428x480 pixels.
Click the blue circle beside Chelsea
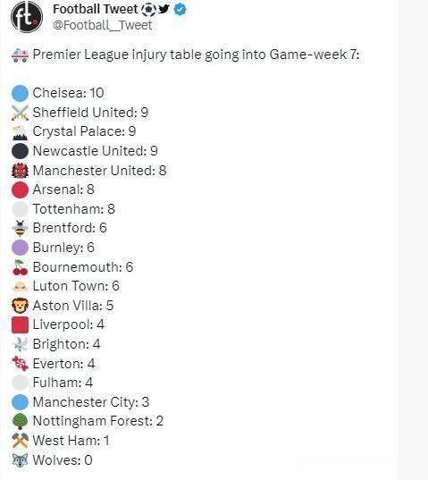21,93
